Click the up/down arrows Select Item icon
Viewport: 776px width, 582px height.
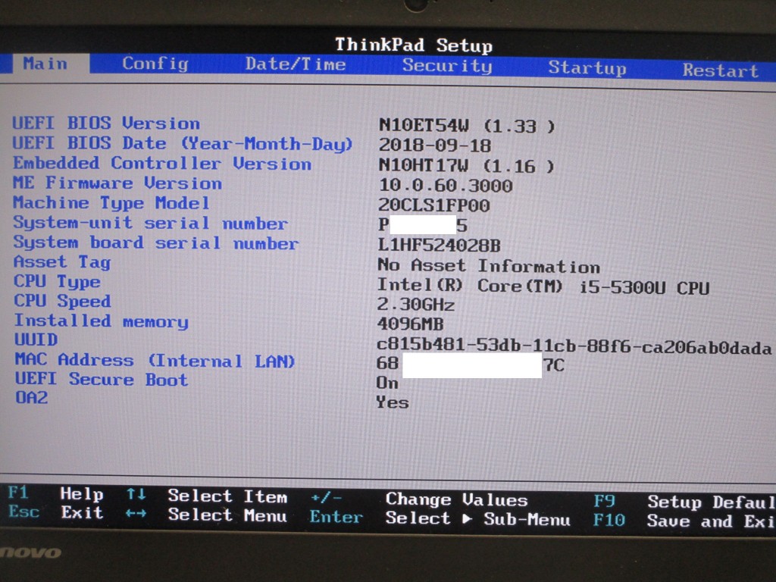pos(136,495)
